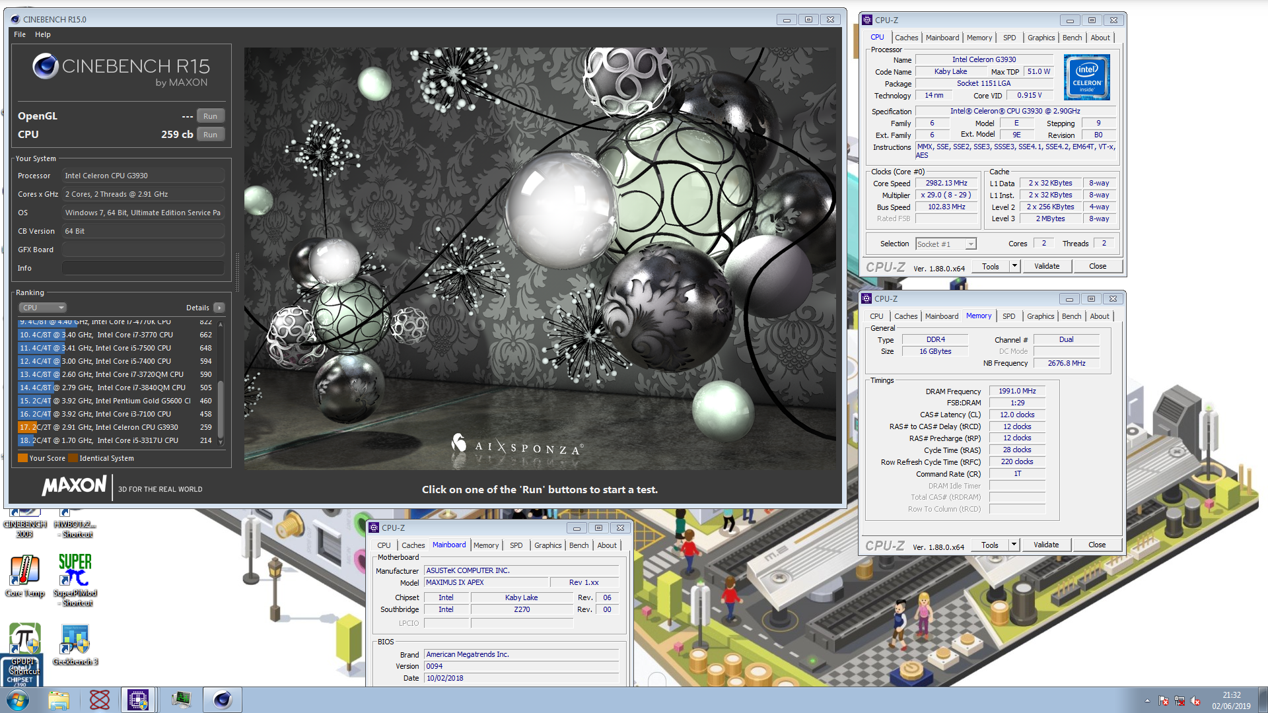The width and height of the screenshot is (1268, 713).
Task: Open the Action Center flag tray icon
Action: pos(1164,700)
